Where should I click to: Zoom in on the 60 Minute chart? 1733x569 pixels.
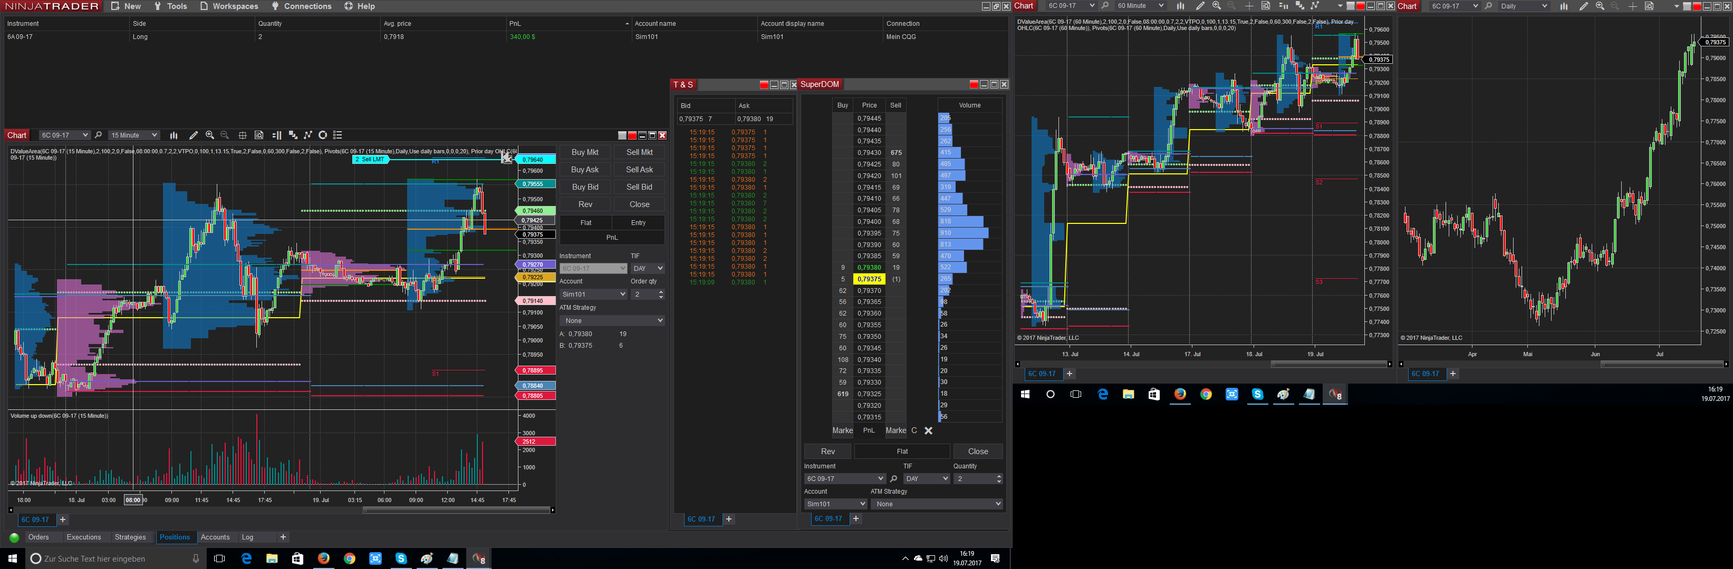1216,6
